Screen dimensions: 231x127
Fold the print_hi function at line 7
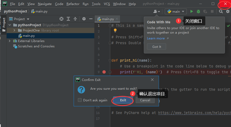[110, 61]
